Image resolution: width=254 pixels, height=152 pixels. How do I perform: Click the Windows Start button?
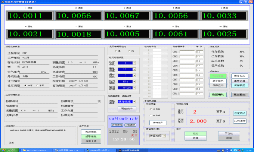[x=7, y=149]
